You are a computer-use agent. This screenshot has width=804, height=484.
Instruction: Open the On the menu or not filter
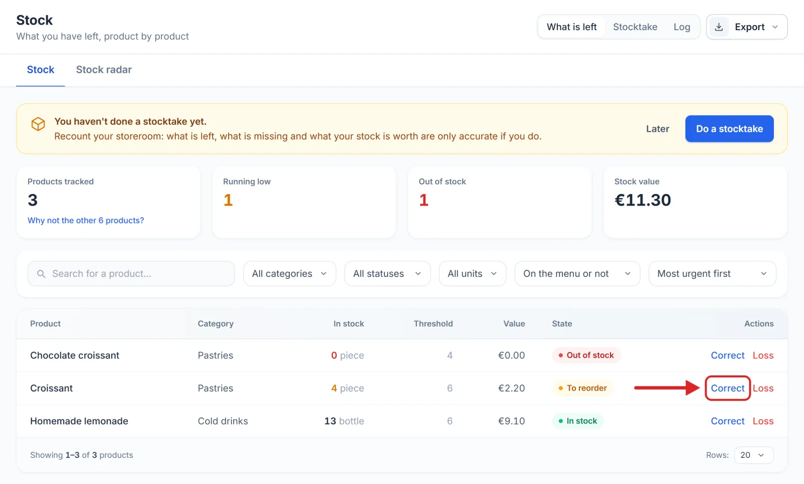pyautogui.click(x=577, y=273)
